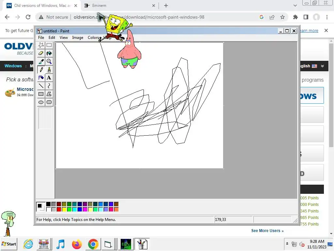Image resolution: width=334 pixels, height=251 pixels.
Task: Click the foreground/background color indicator box
Action: click(x=41, y=207)
